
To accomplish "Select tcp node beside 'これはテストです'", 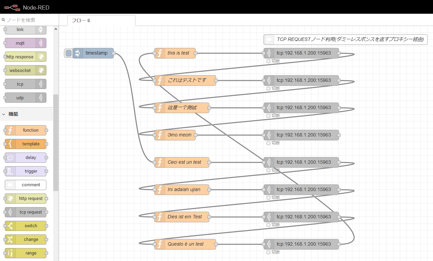I will click(x=301, y=81).
